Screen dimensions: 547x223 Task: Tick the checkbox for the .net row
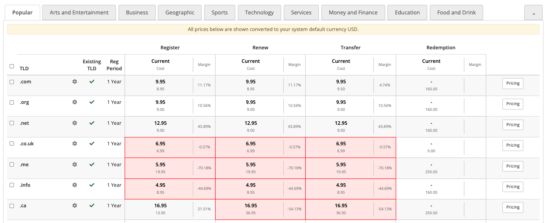12,123
